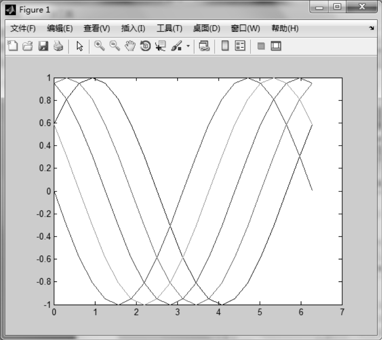Click the New Figure toolbar icon
The width and height of the screenshot is (382, 340).
(13, 46)
